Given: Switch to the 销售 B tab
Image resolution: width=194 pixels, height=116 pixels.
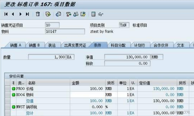Looking at the screenshot, I should [34, 45].
